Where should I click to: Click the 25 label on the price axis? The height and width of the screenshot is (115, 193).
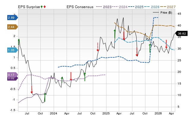tap(179, 61)
